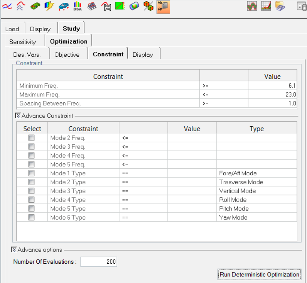Collapse the Advance Constraint section
The height and width of the screenshot is (283, 307).
coord(18,115)
